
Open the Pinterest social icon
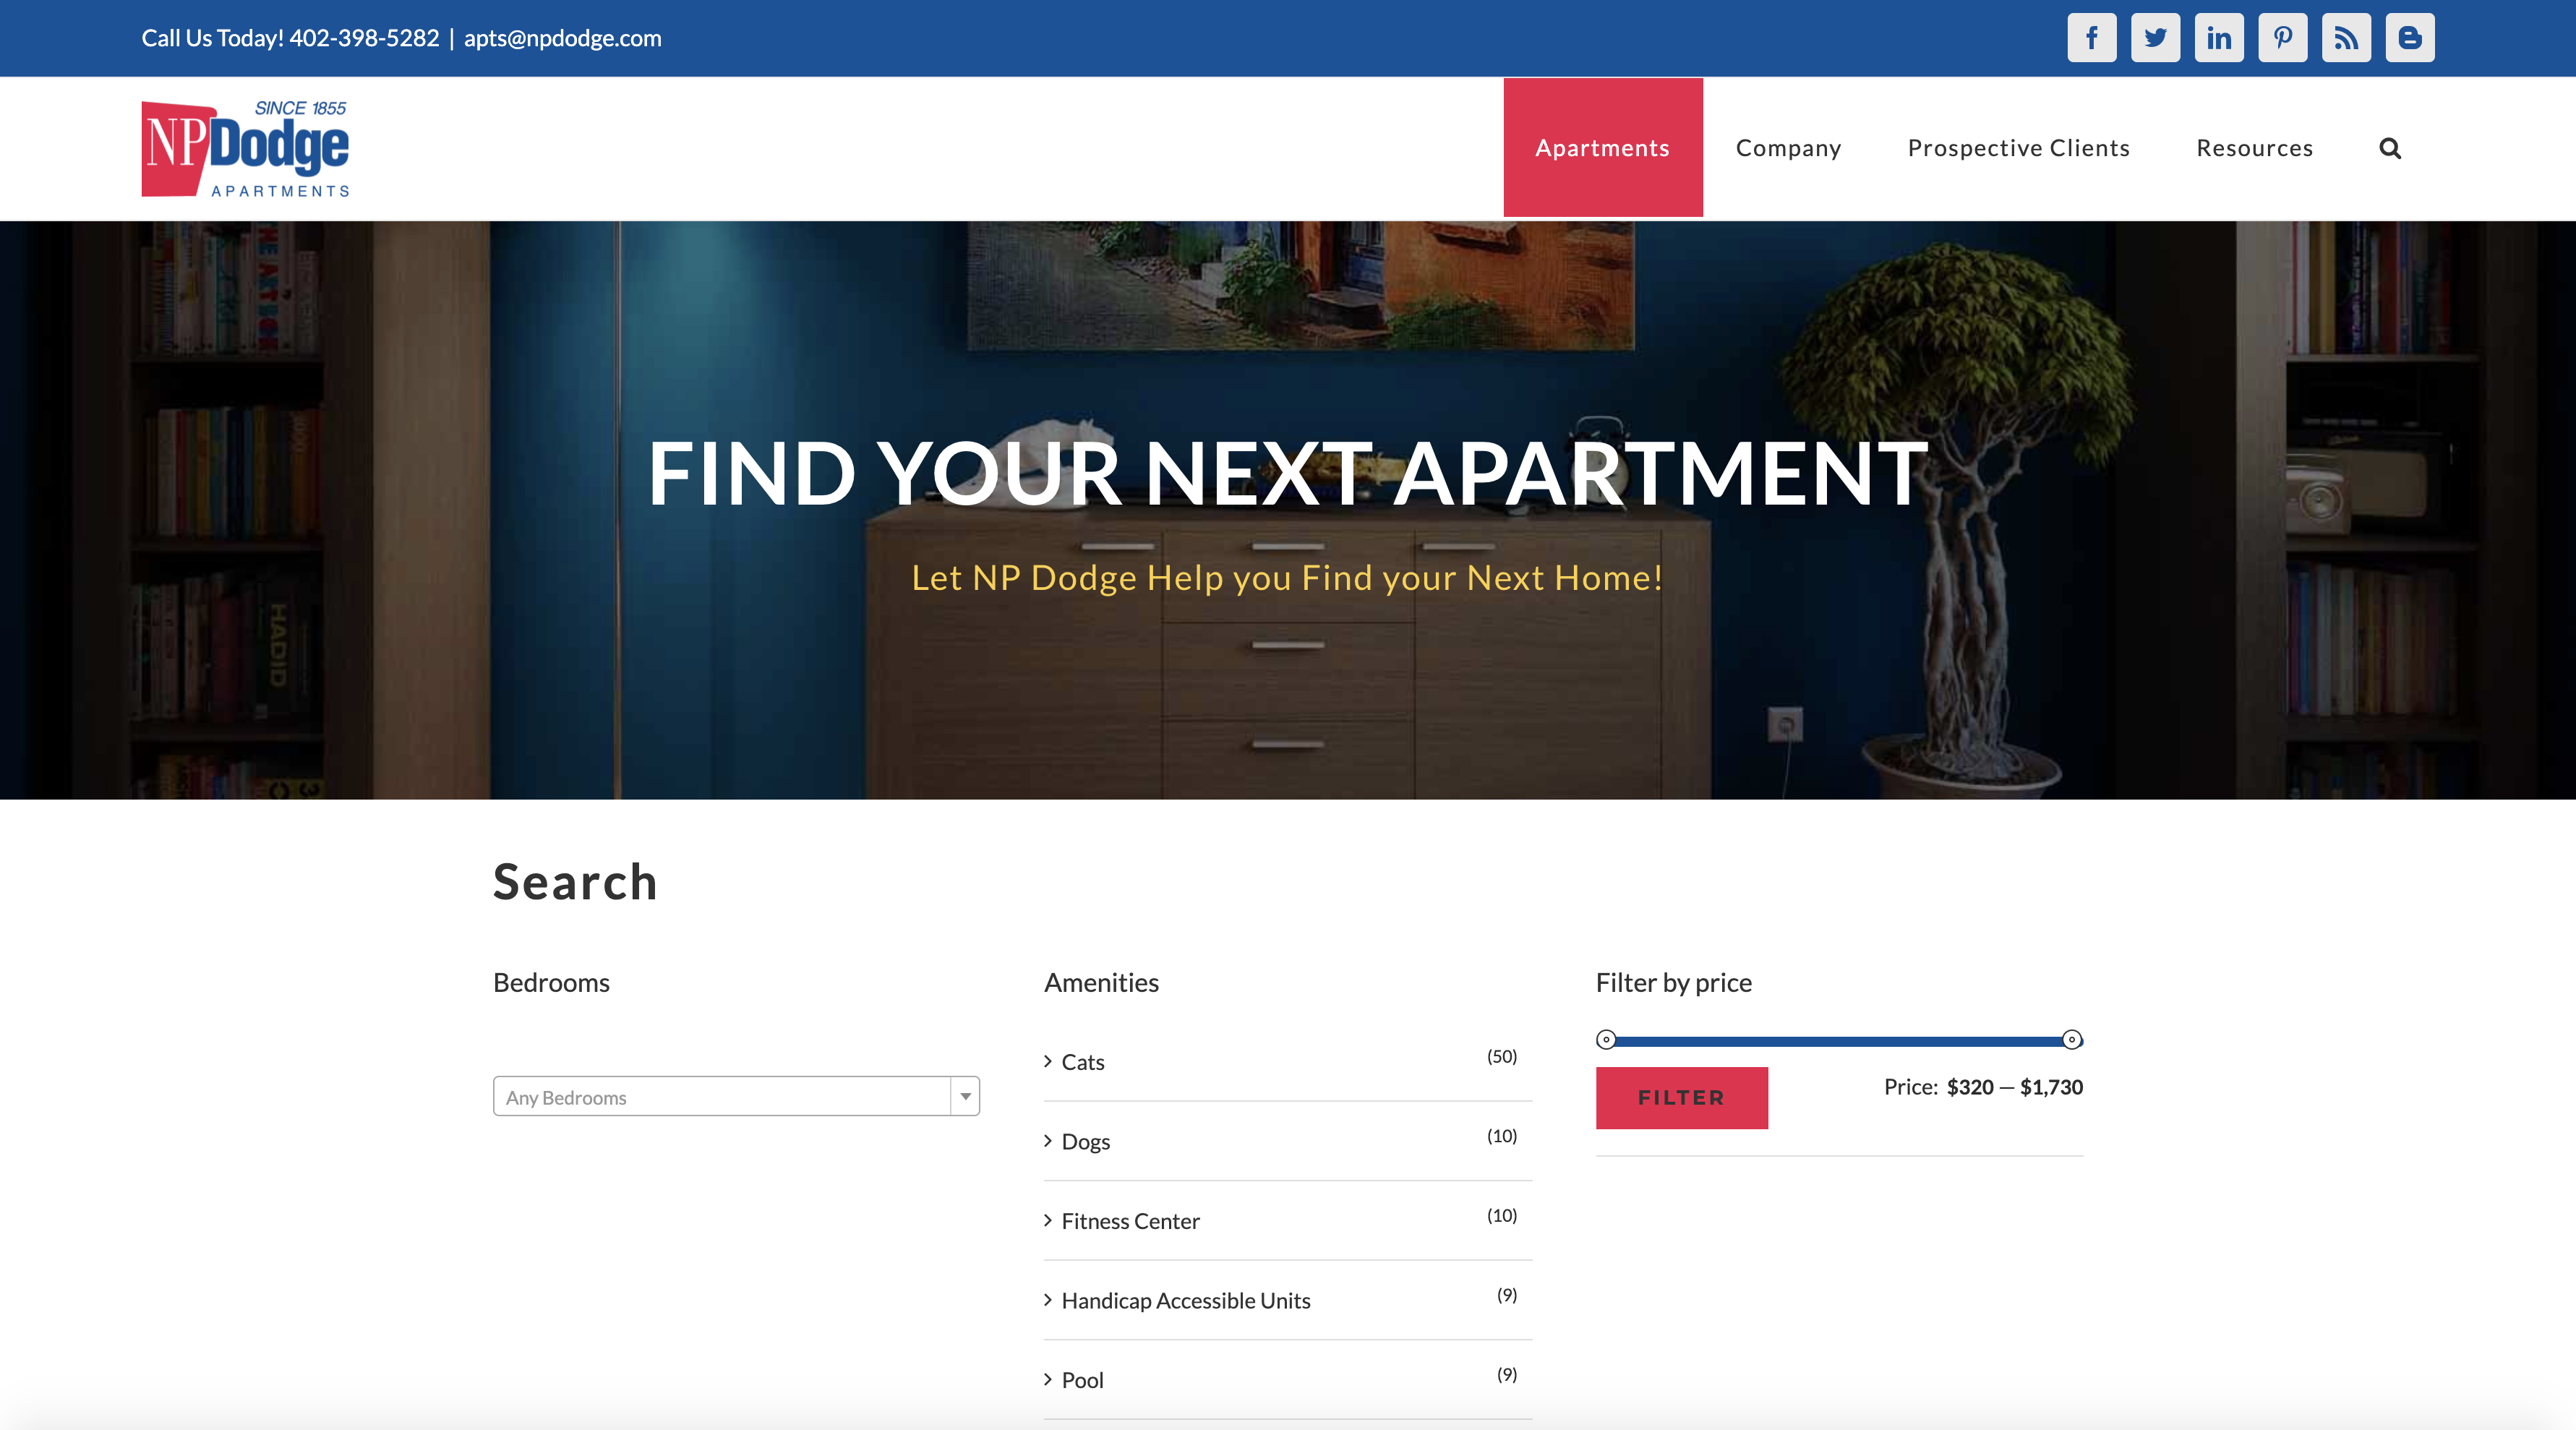click(x=2282, y=38)
